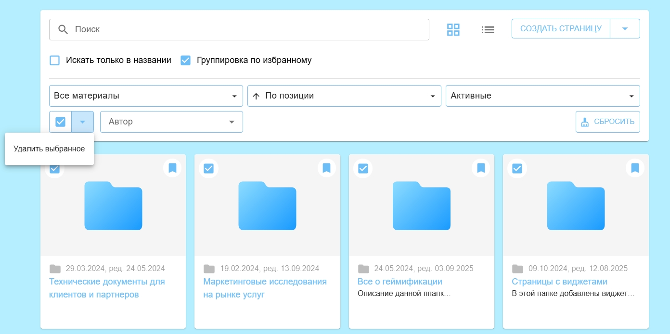
Task: Enable 'Искать только в названии' checkbox
Action: (55, 61)
